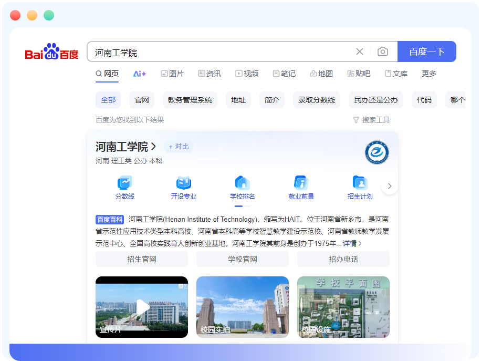This screenshot has width=481, height=361.
Task: Select the 全部 filter chip
Action: (x=108, y=100)
